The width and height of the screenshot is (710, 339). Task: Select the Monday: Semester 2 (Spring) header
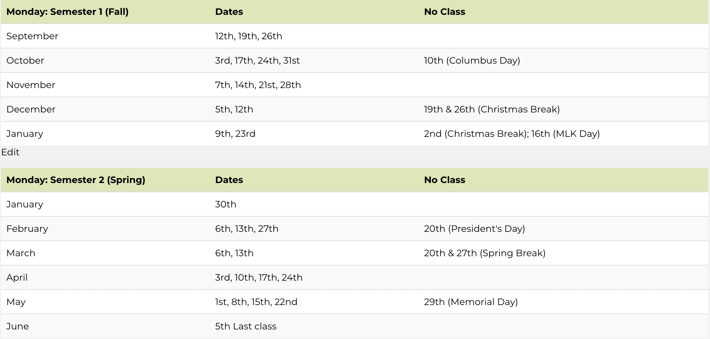(x=76, y=180)
